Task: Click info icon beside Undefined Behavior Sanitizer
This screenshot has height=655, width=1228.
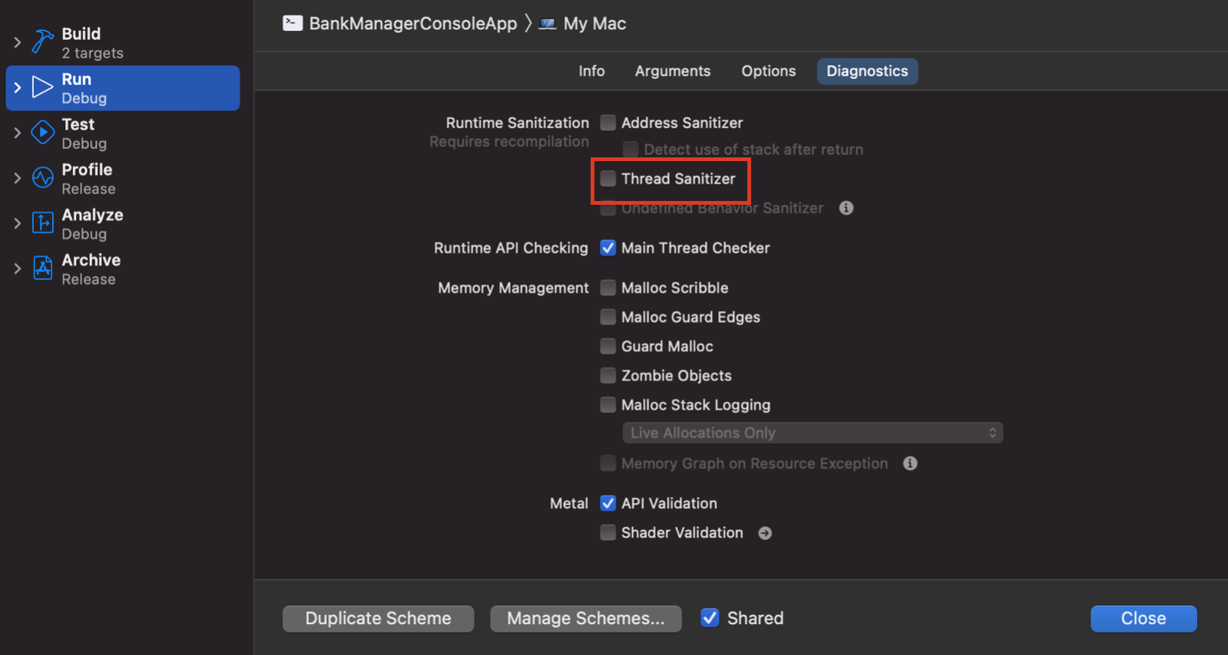Action: pos(846,208)
